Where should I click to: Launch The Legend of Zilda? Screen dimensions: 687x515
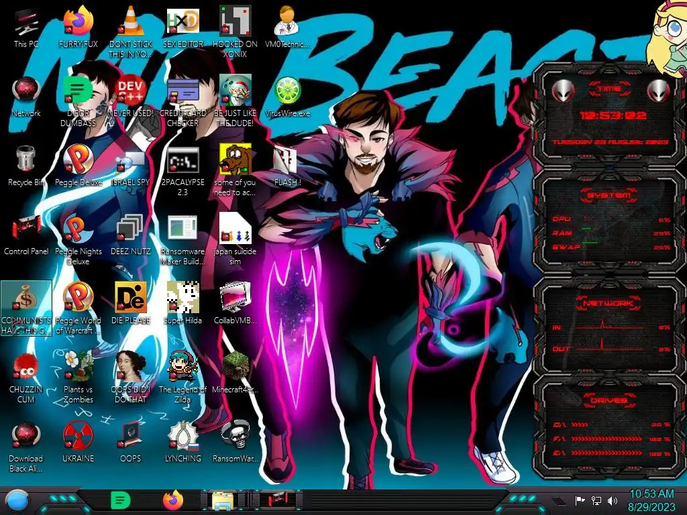click(182, 378)
